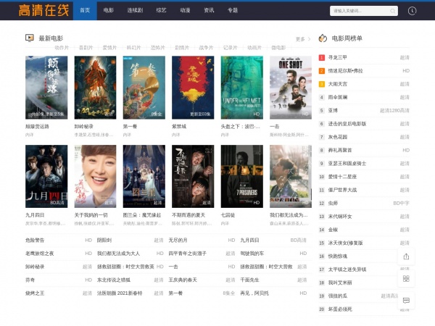The width and height of the screenshot is (435, 326).
Task: Filter by 动画片 category
Action: pyautogui.click(x=254, y=48)
